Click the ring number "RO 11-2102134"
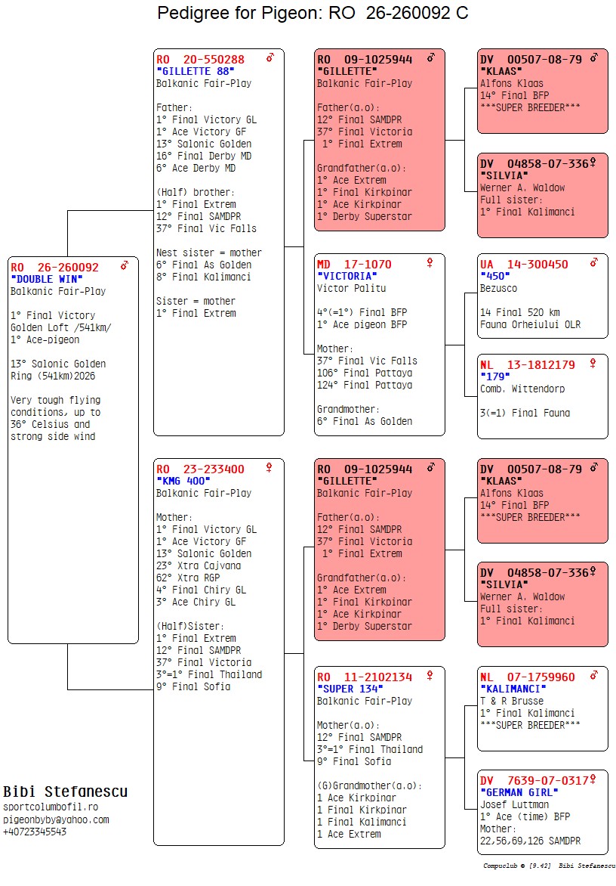Screen dimensions: 616x886 [x=365, y=677]
